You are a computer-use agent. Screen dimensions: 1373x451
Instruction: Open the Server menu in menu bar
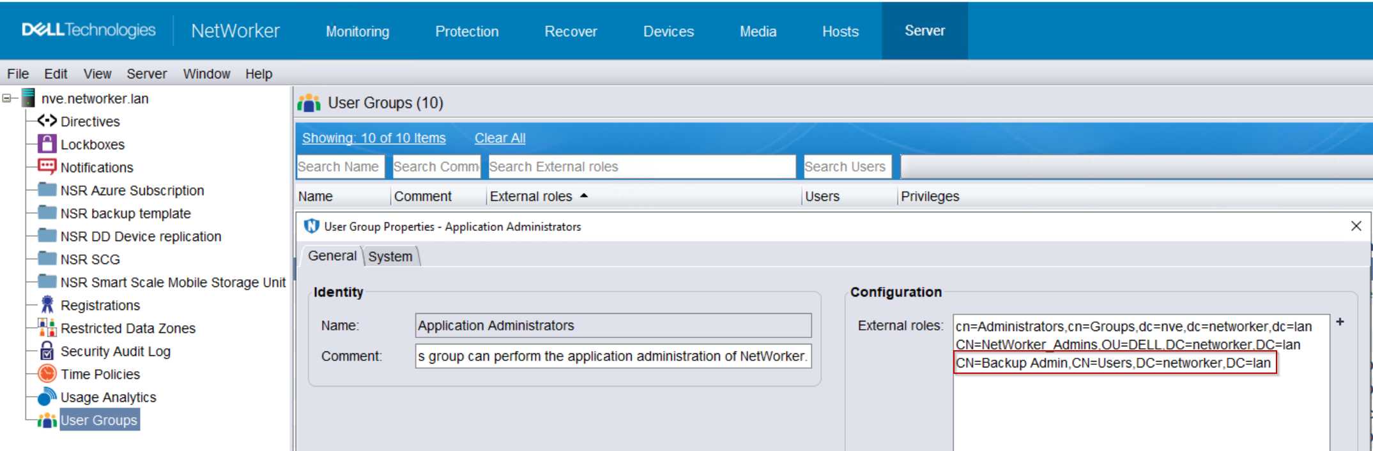146,74
